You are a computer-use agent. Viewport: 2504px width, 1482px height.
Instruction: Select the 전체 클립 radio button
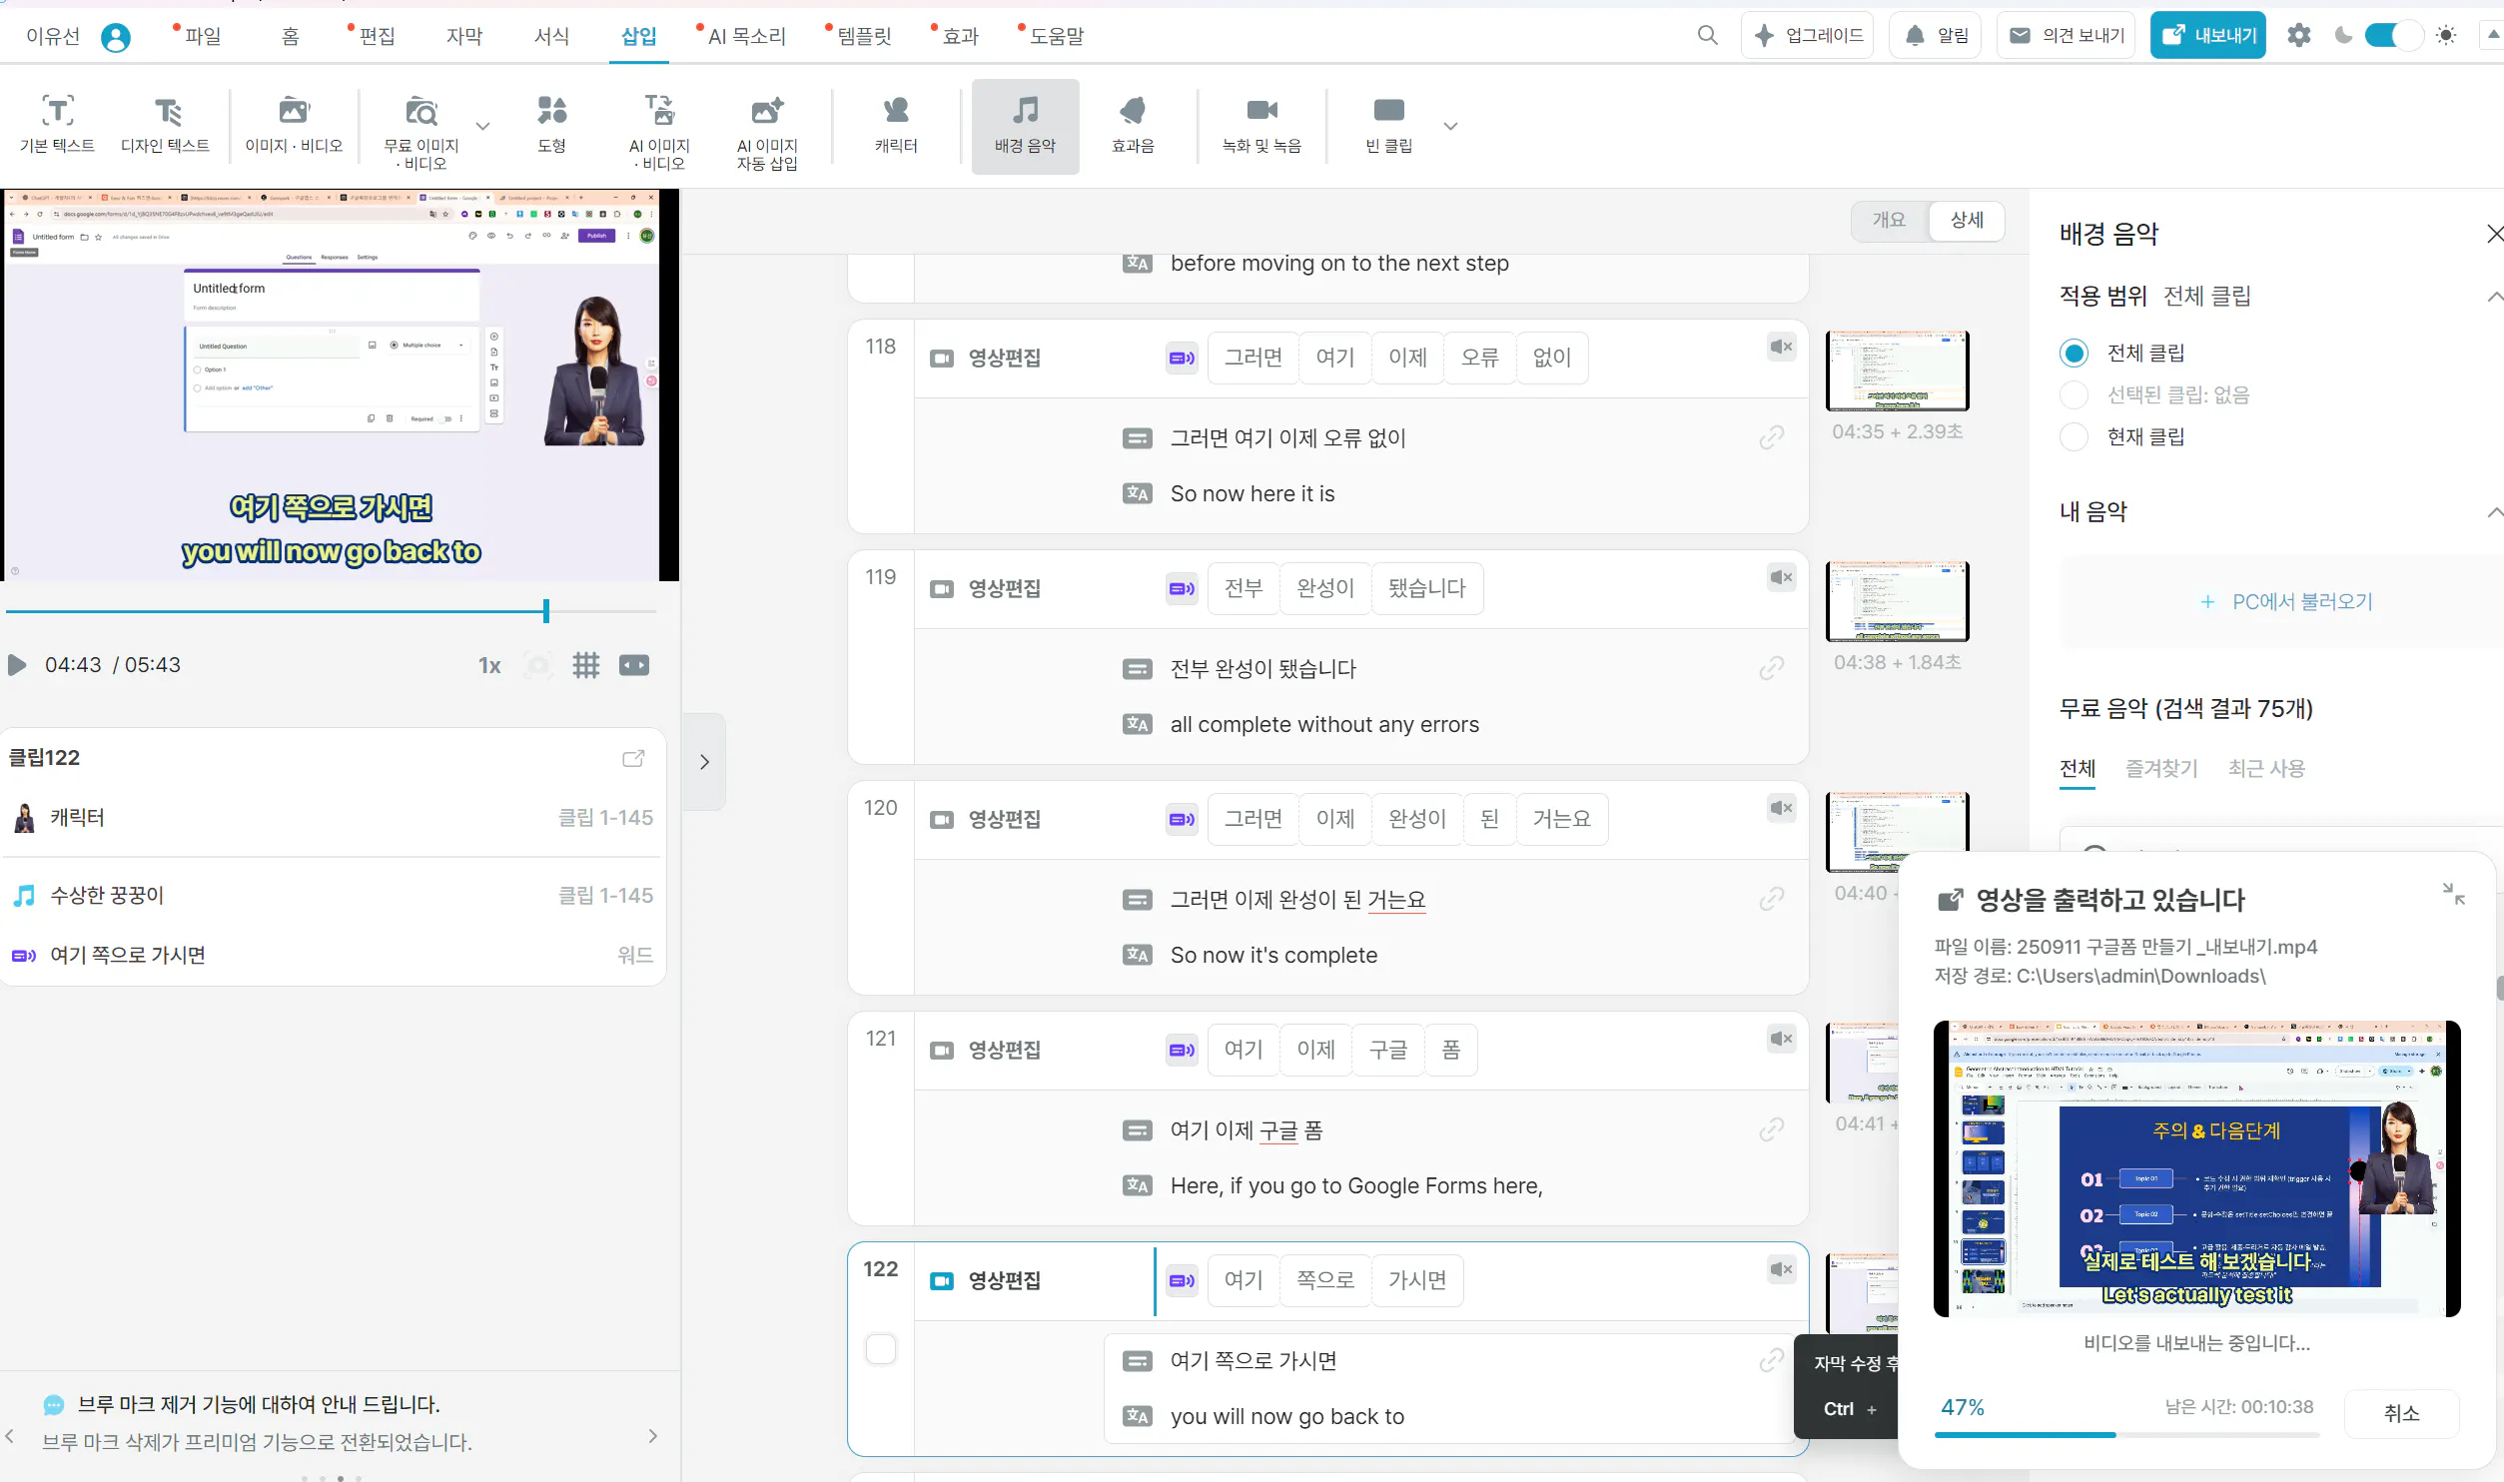point(2075,353)
